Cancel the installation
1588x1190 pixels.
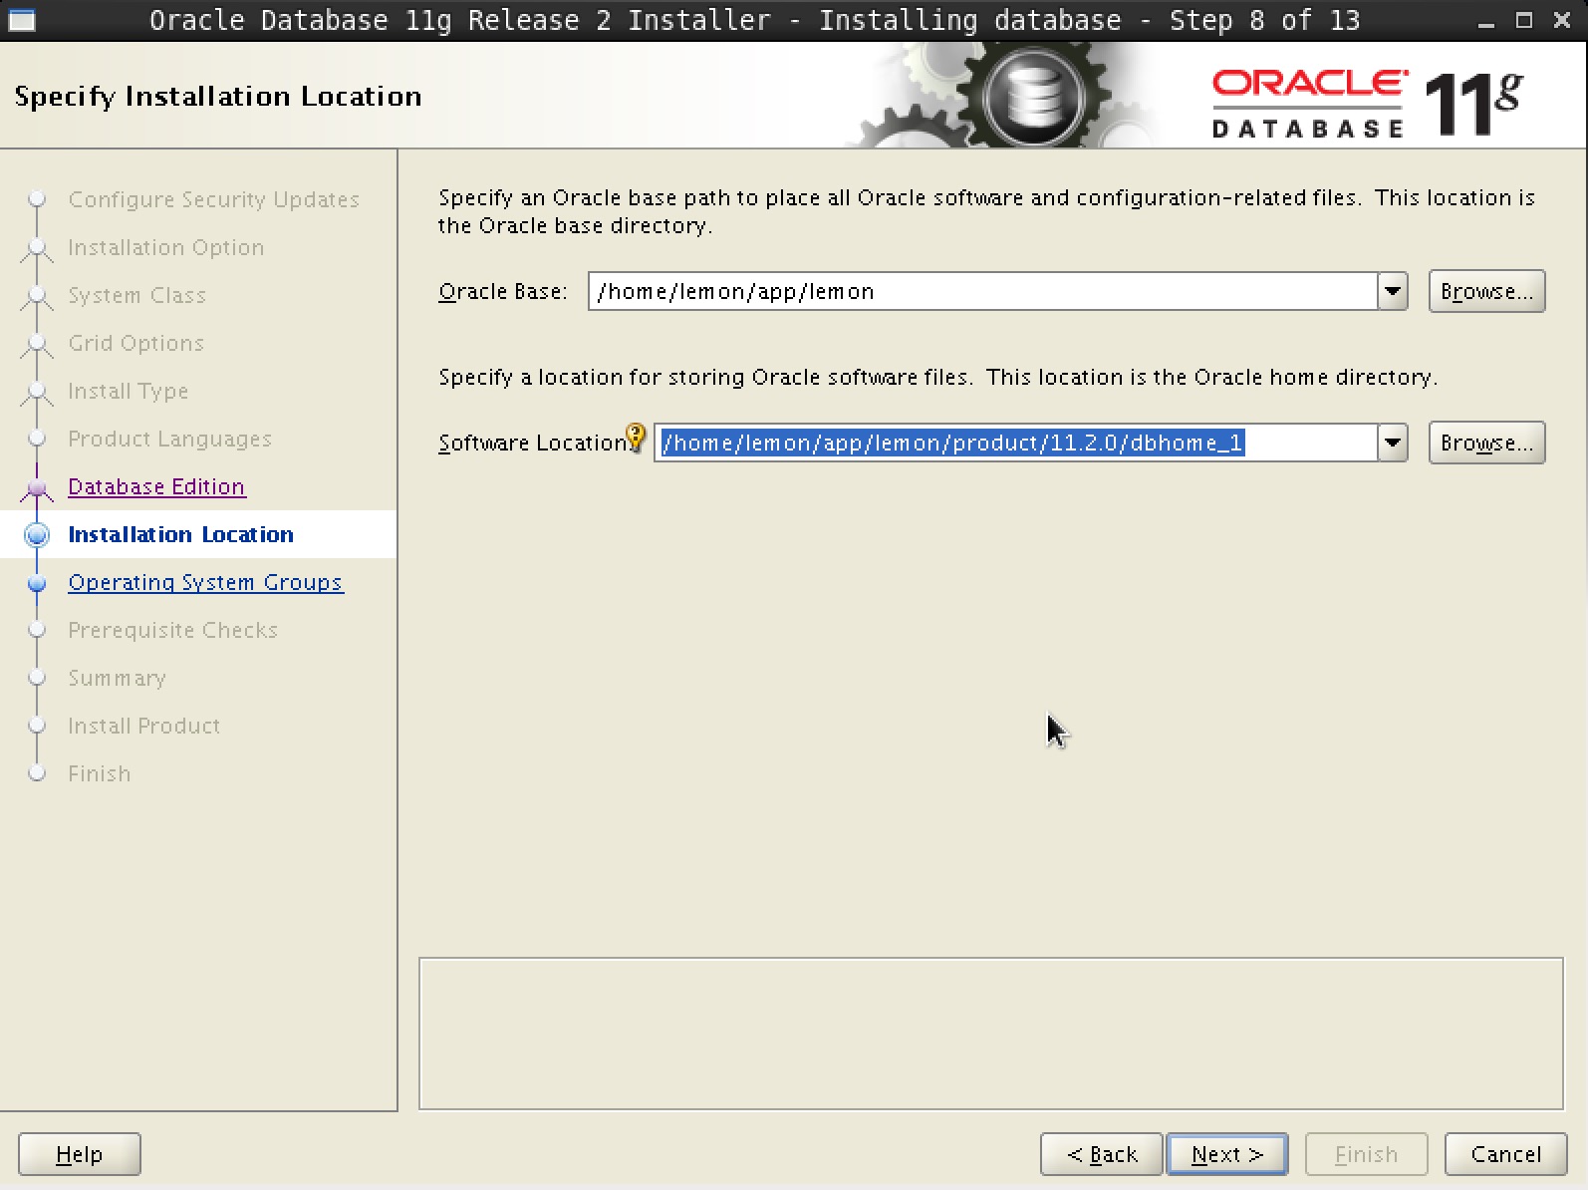(1504, 1154)
